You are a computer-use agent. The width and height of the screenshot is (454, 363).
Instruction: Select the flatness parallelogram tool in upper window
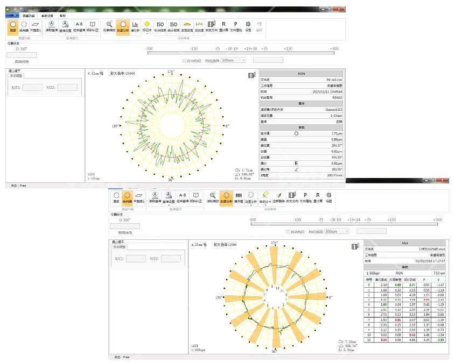tap(36, 27)
